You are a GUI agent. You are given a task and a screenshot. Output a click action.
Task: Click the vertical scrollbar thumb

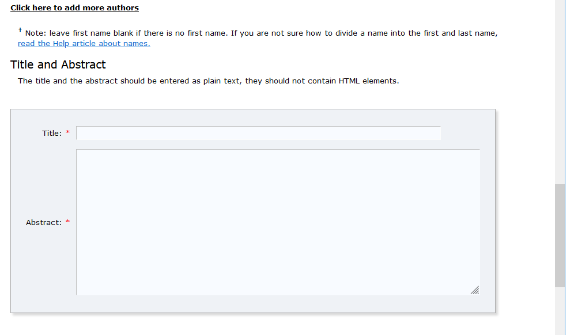pyautogui.click(x=560, y=235)
